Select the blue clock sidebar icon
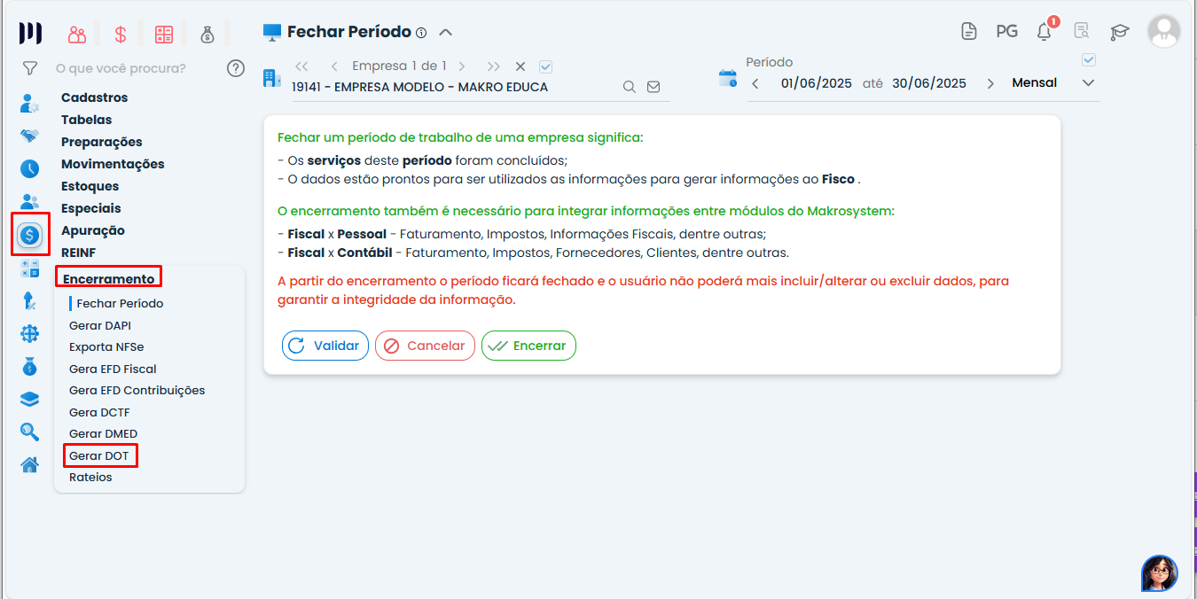Viewport: 1197px width, 599px height. click(x=29, y=168)
